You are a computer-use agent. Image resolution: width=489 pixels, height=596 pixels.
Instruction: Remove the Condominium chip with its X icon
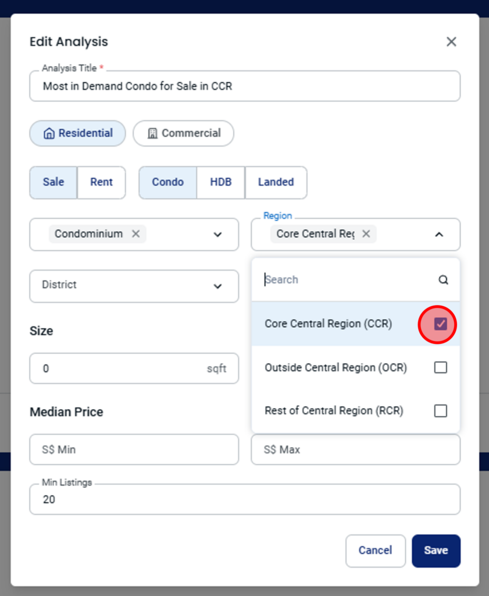[135, 234]
